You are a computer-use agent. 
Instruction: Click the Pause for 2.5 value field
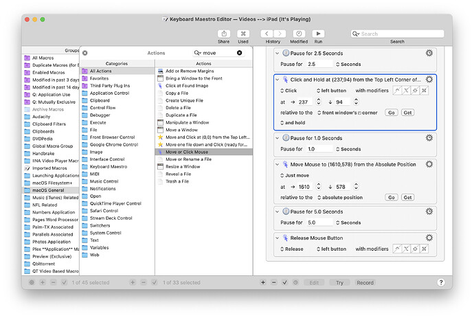pyautogui.click(x=319, y=64)
